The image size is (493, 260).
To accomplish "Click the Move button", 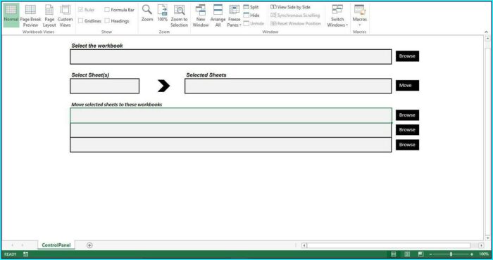I will click(x=407, y=85).
